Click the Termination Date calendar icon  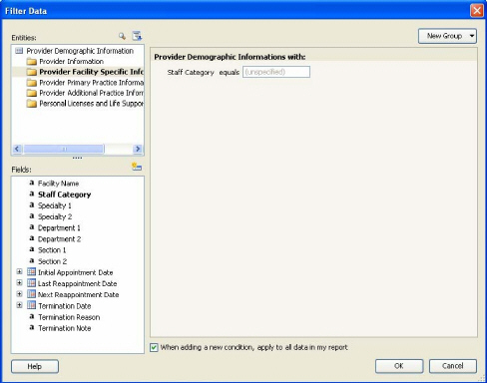(31, 305)
